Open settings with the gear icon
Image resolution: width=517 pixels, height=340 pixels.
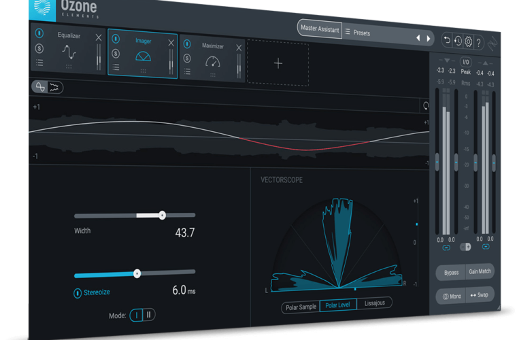pos(468,41)
